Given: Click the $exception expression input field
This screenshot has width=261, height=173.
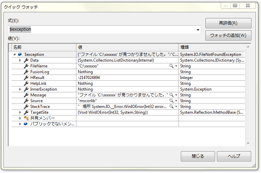Looking at the screenshot, I should [x=104, y=30].
